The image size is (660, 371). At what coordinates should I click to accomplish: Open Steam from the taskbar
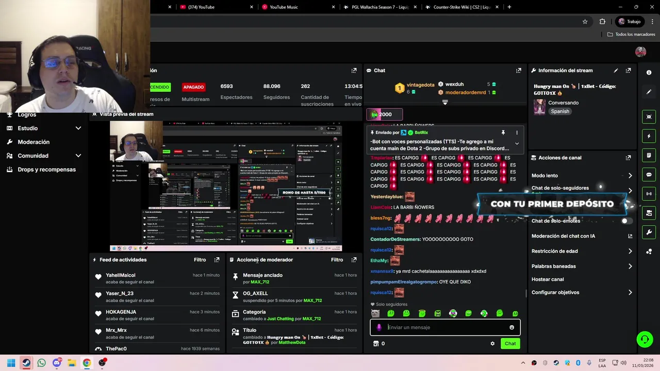[26, 363]
